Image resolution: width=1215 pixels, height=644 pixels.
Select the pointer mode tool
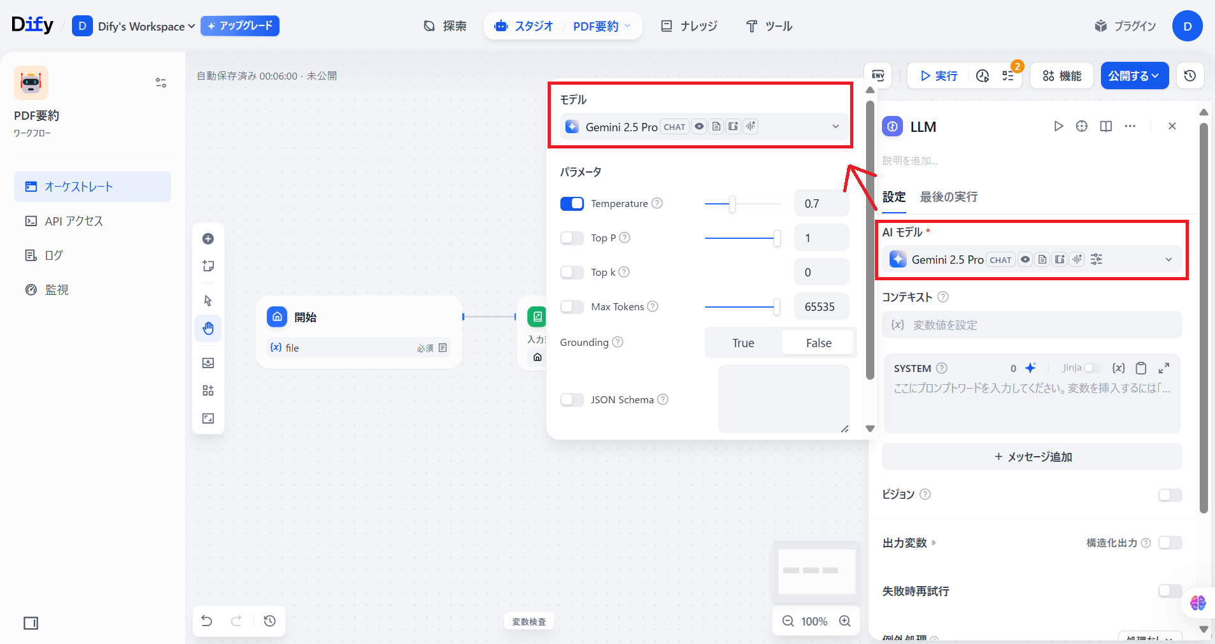208,301
